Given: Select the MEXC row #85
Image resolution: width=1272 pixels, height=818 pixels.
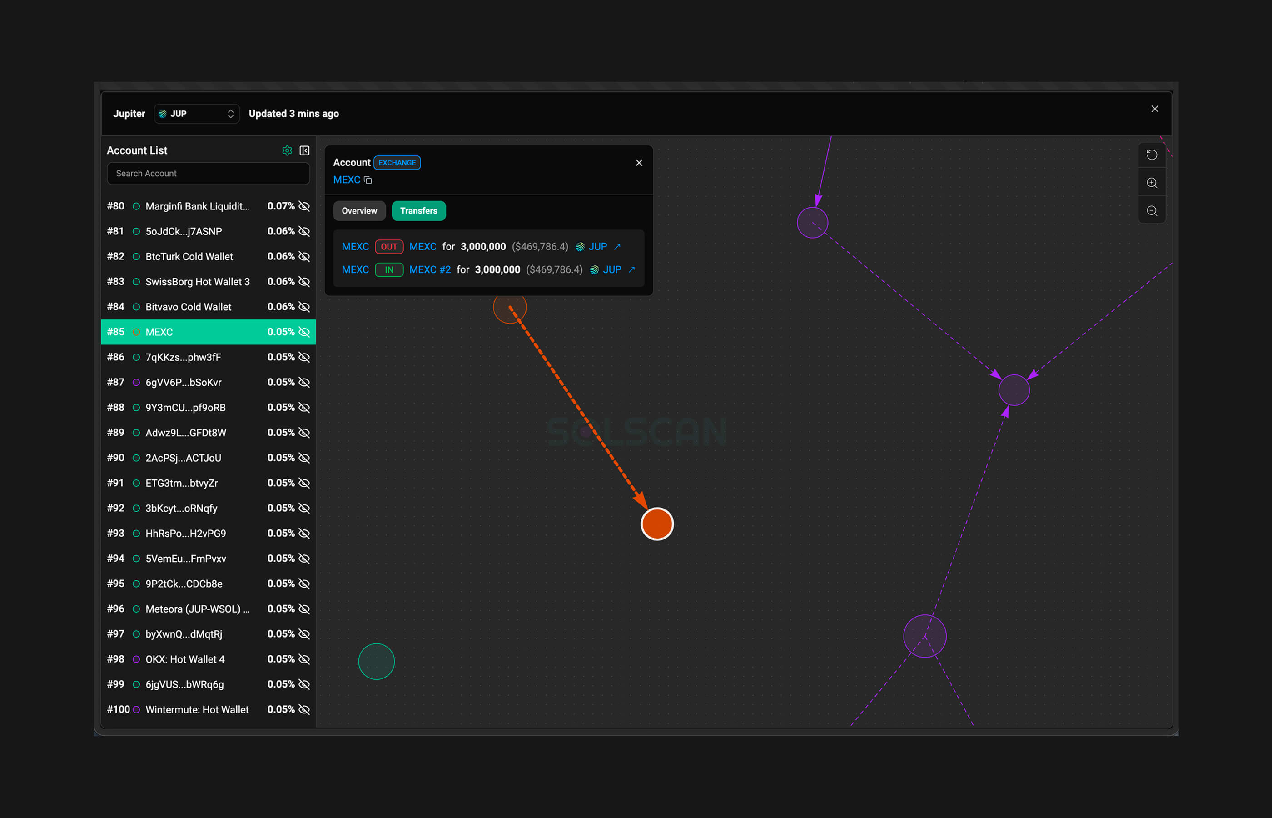Looking at the screenshot, I should pyautogui.click(x=208, y=332).
